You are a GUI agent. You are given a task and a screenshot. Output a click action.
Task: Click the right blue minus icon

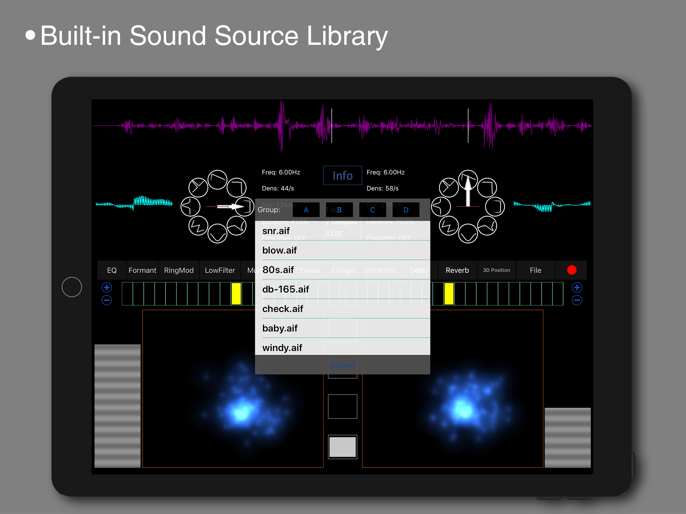577,300
